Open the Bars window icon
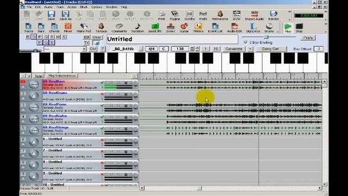This screenshot has width=348, height=196. pos(41,28)
